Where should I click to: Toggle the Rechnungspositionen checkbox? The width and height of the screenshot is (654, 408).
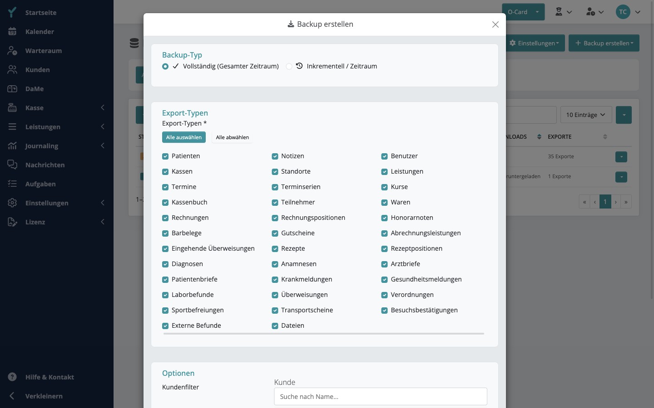tap(275, 218)
